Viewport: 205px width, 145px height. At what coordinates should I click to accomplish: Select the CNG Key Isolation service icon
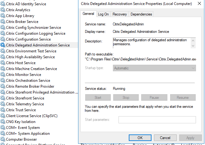point(3,122)
